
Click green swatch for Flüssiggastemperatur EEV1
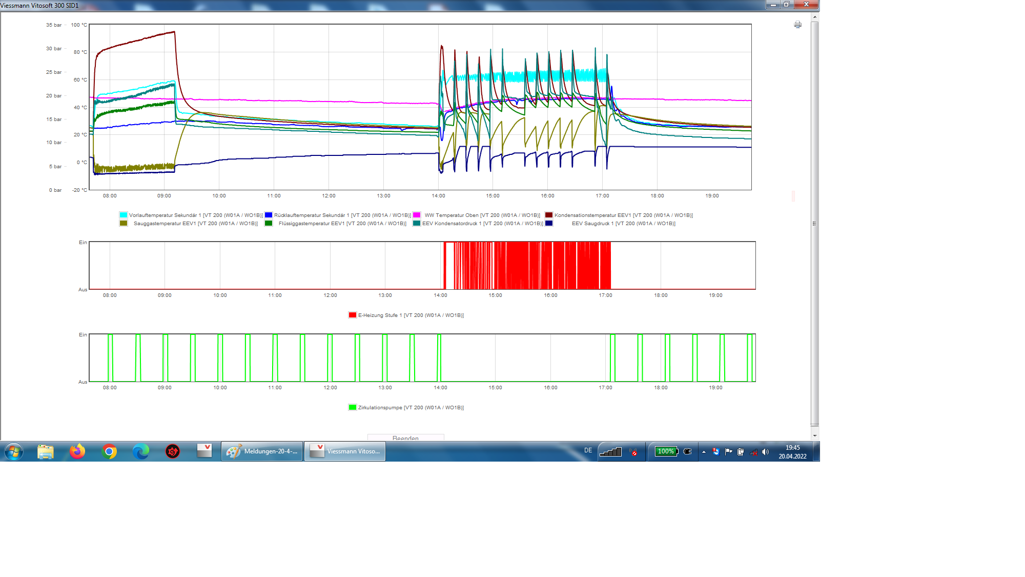tap(269, 223)
